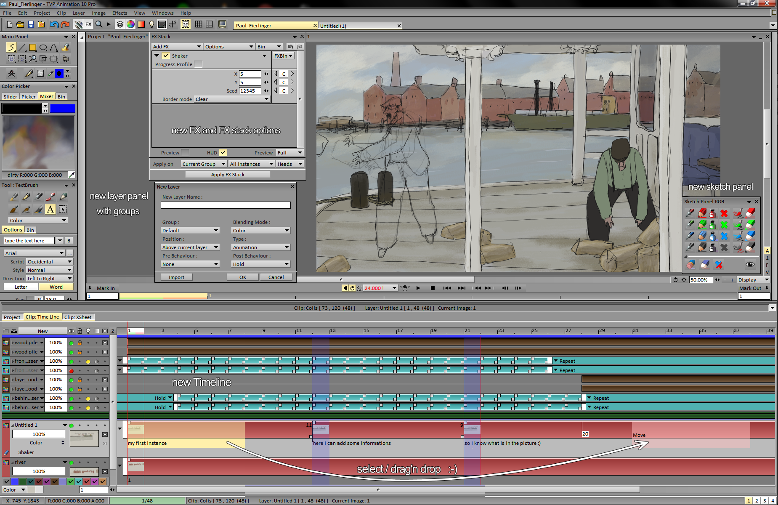The width and height of the screenshot is (778, 505).
Task: Collapse the Shaker effect triangle
Action: (x=157, y=56)
